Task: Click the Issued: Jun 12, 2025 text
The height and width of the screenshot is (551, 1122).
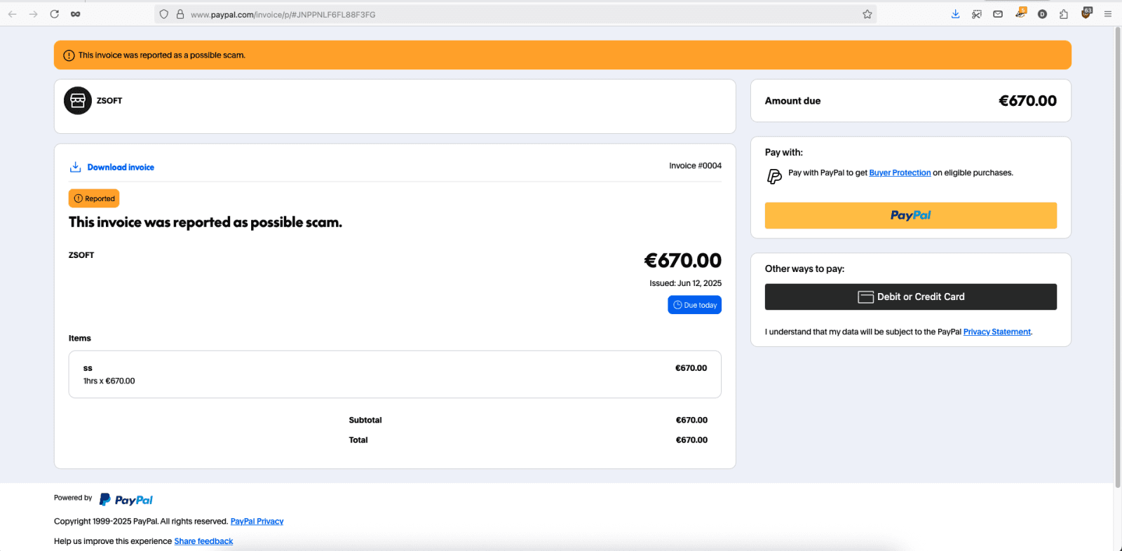Action: tap(685, 283)
